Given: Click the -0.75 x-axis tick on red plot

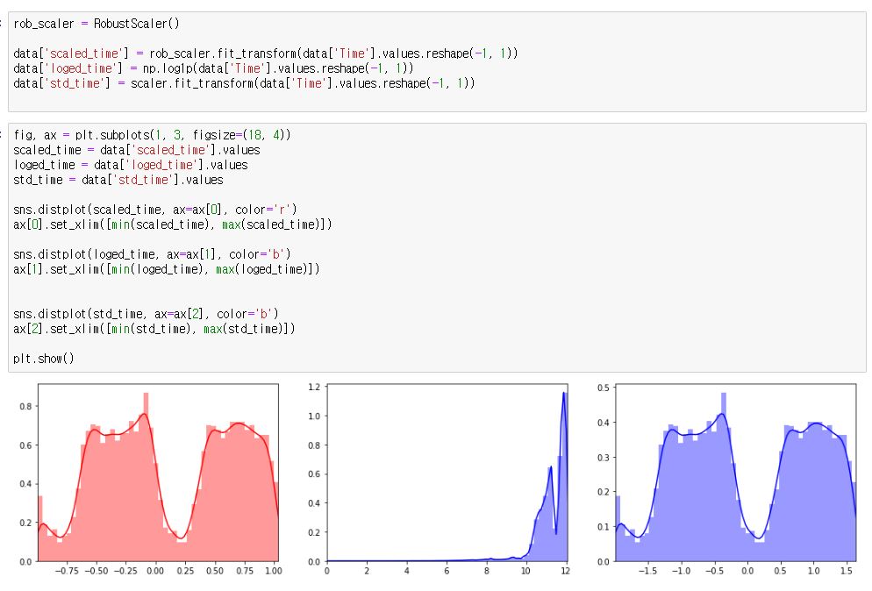Looking at the screenshot, I should [x=66, y=571].
